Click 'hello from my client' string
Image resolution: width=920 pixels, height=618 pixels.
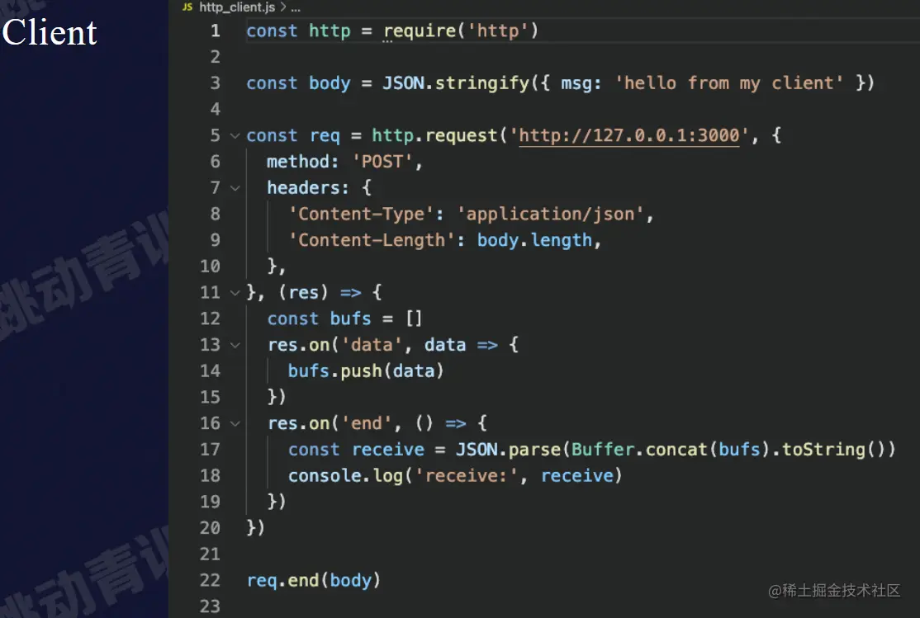(x=729, y=83)
